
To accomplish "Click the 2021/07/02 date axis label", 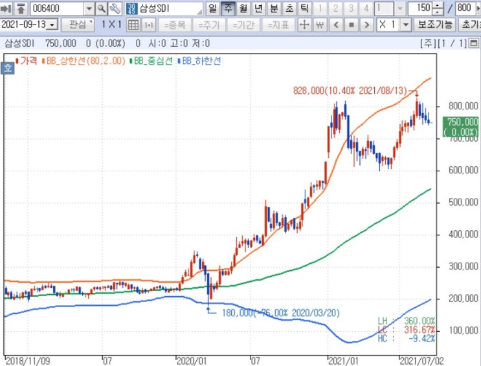I will click(422, 361).
